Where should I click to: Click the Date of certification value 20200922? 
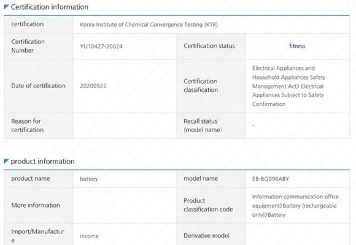click(x=93, y=86)
